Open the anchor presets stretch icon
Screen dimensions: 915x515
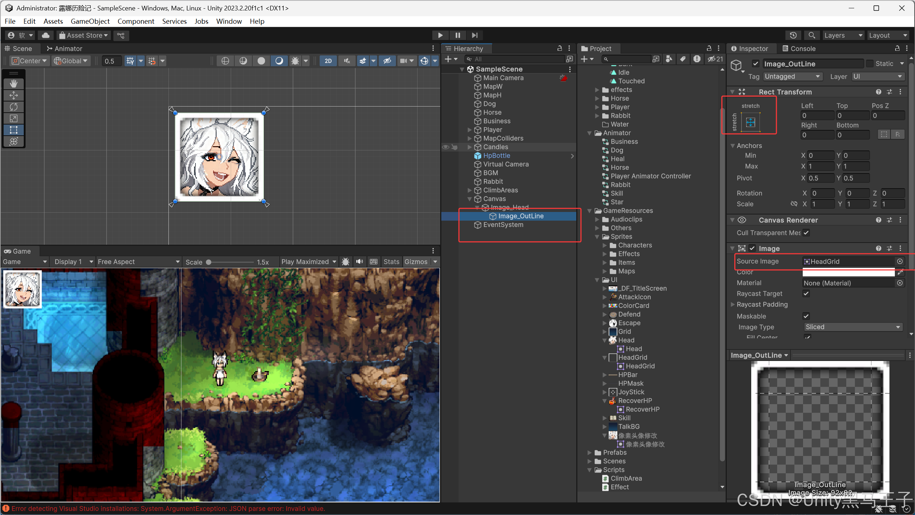click(x=751, y=122)
